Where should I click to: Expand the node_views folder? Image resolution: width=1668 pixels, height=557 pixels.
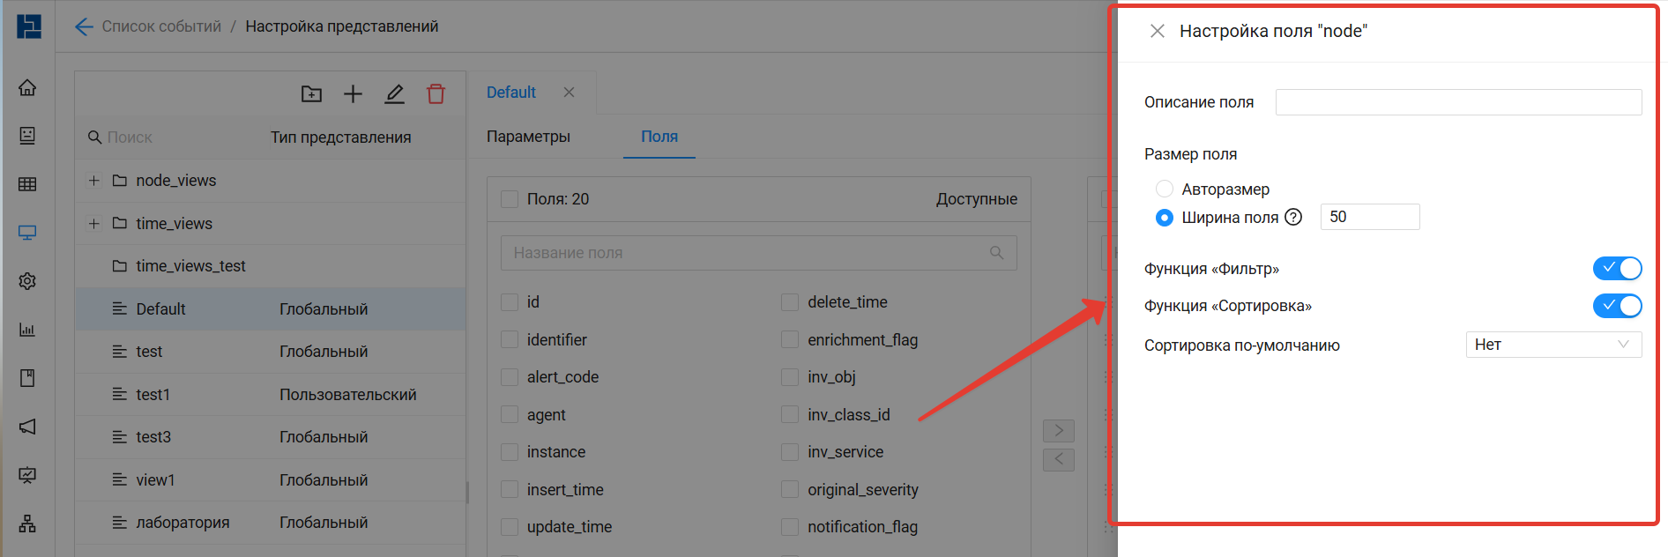point(94,181)
